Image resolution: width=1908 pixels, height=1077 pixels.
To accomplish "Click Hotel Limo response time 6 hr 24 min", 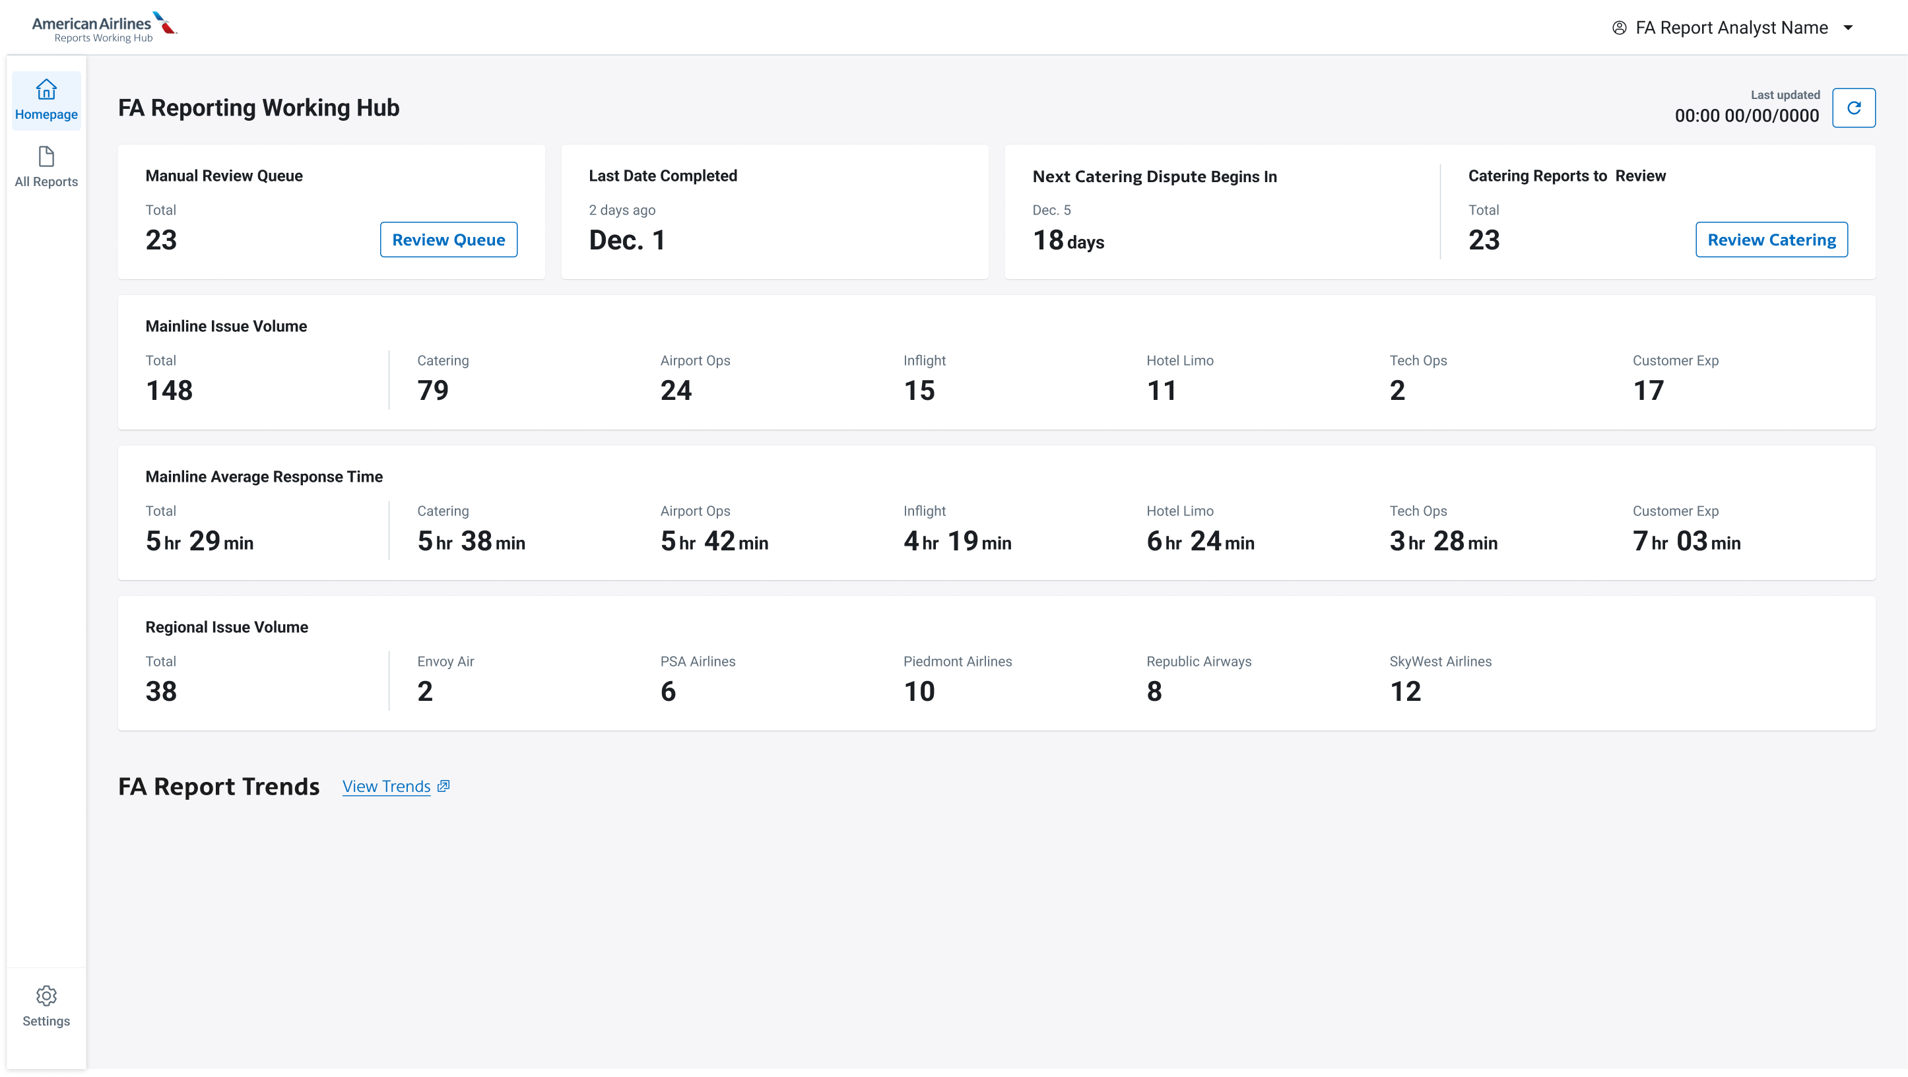I will (x=1200, y=541).
